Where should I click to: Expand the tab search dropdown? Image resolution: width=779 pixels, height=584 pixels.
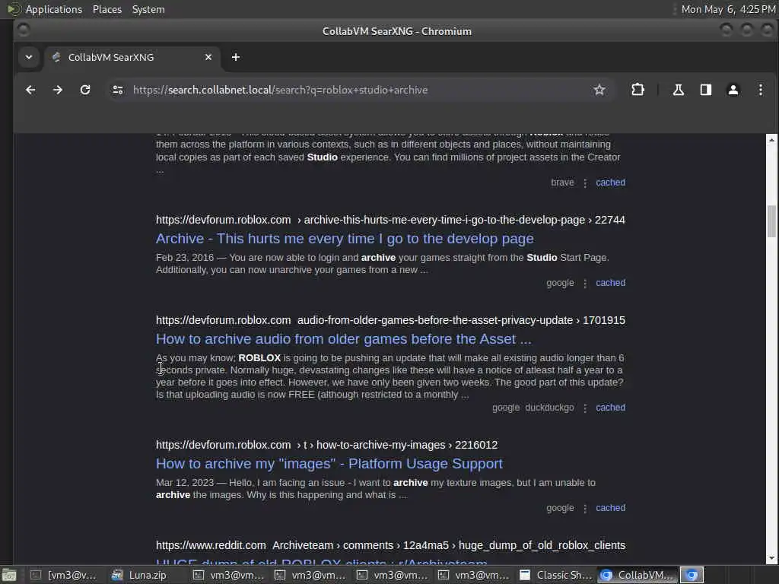tap(29, 57)
